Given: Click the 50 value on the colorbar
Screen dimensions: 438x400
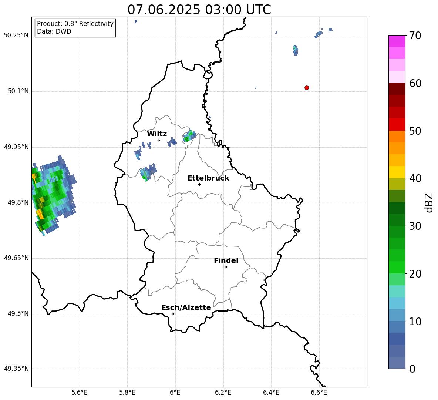Looking at the screenshot, I should click(415, 131).
